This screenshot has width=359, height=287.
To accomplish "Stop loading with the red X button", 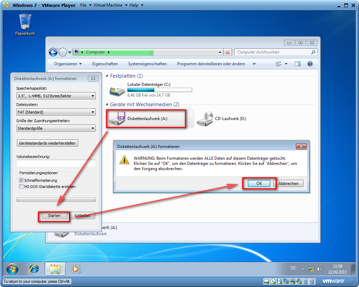I will tap(228, 52).
